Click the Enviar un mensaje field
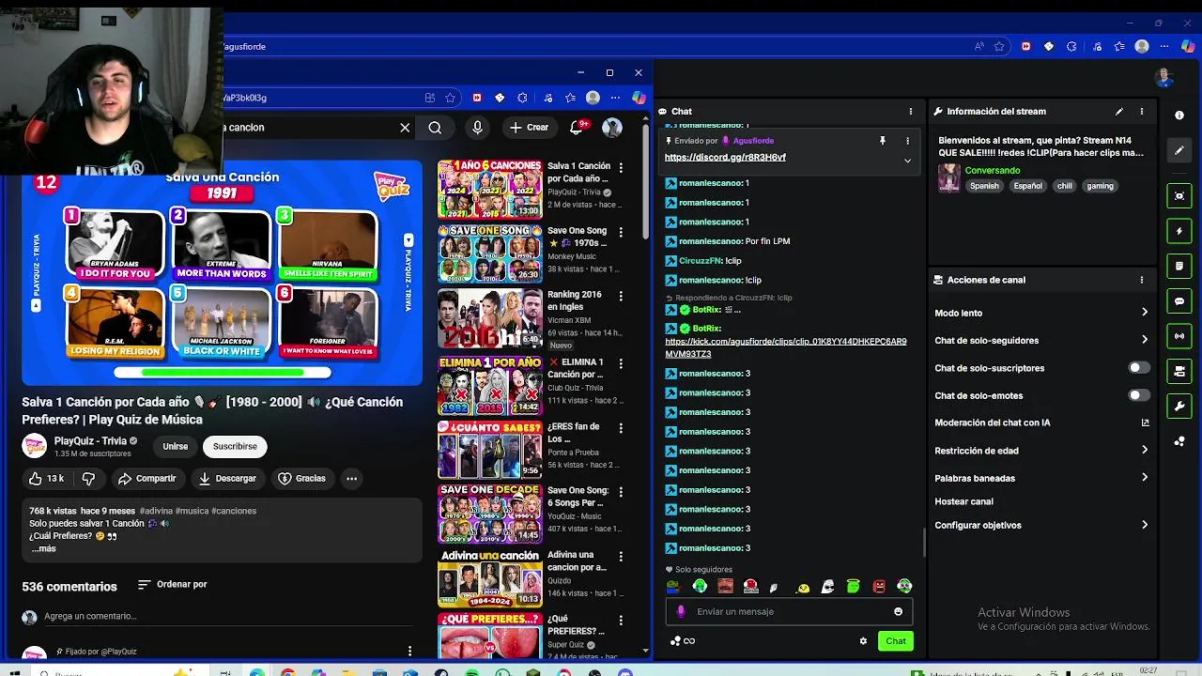 [790, 611]
